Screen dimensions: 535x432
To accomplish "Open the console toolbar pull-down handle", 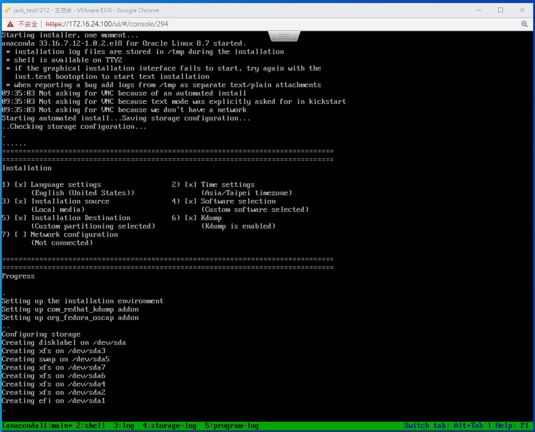I will coord(284,36).
